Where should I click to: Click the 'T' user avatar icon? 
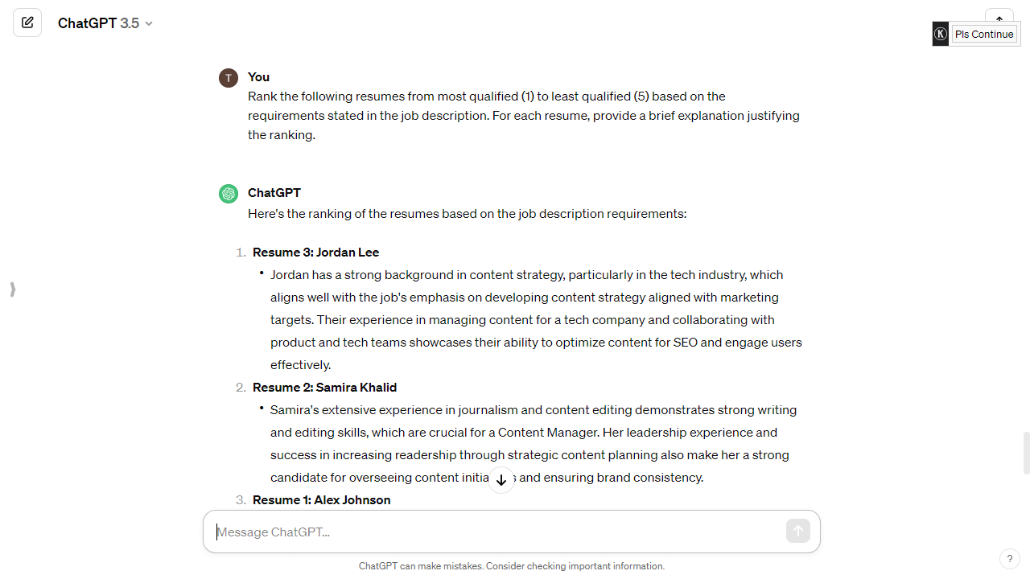228,78
